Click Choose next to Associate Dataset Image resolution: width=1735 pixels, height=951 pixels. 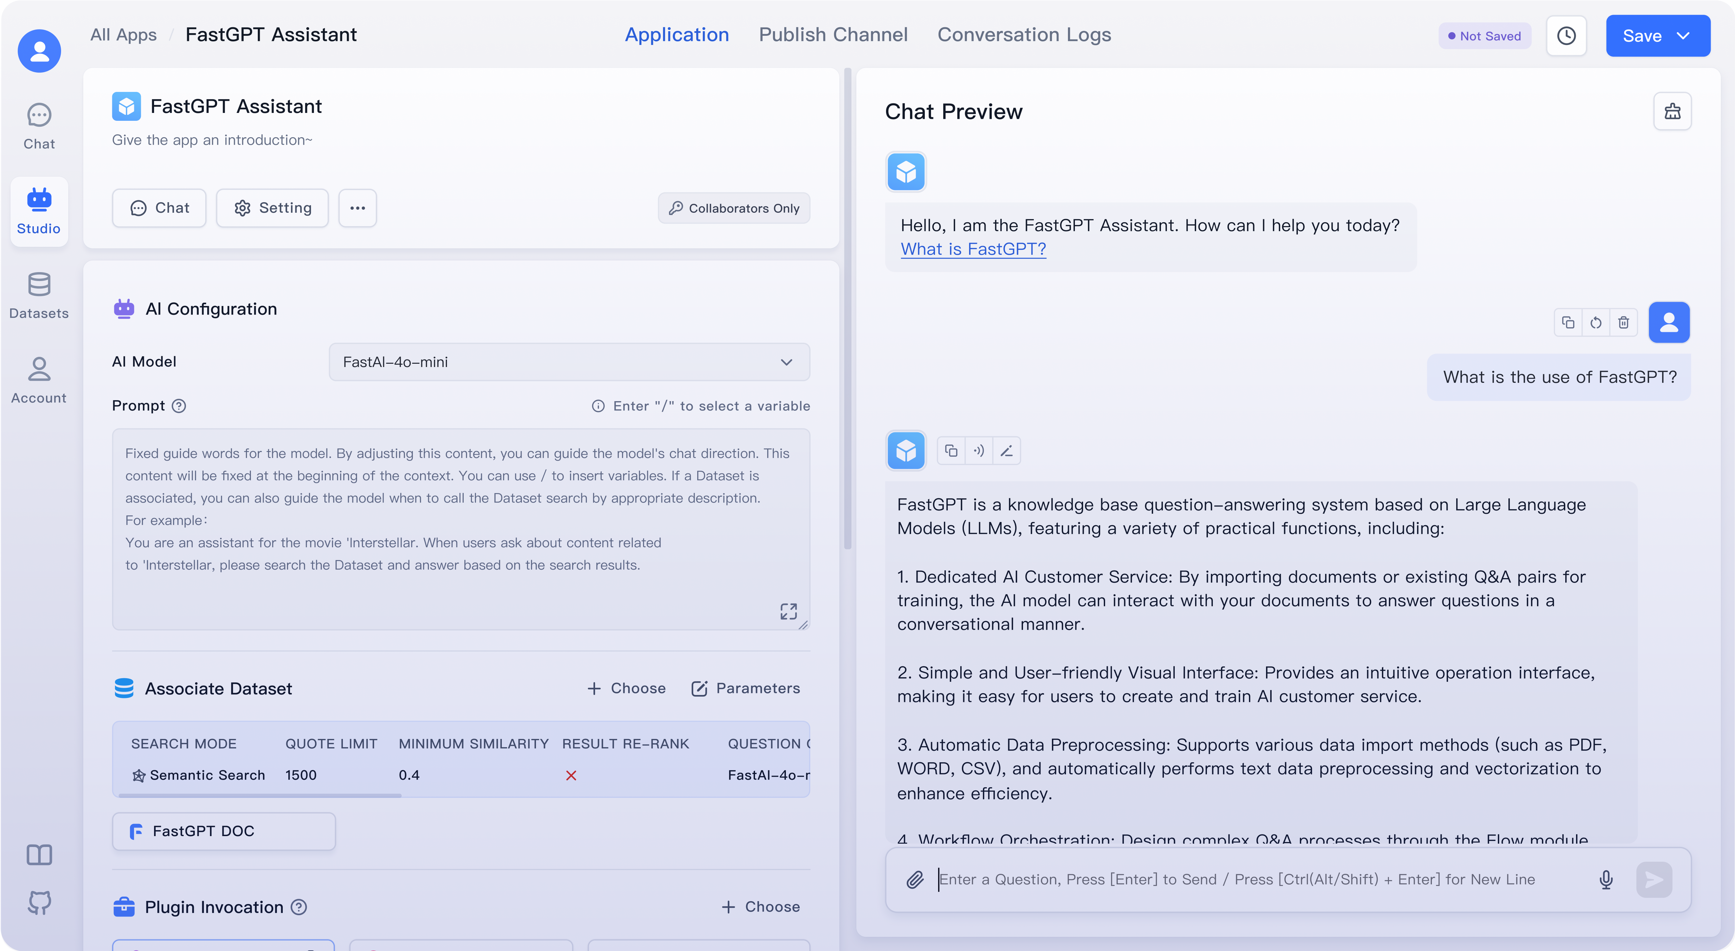626,688
